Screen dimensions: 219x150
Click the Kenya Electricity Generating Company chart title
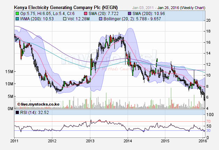coord(66,7)
